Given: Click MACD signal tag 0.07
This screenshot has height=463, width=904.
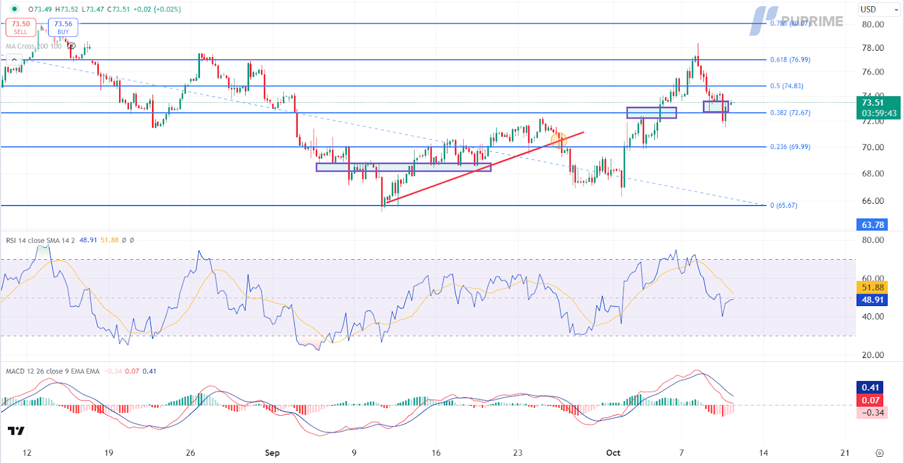Looking at the screenshot, I should point(871,400).
